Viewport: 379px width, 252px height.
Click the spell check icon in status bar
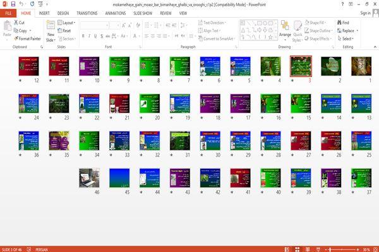[x=29, y=249]
